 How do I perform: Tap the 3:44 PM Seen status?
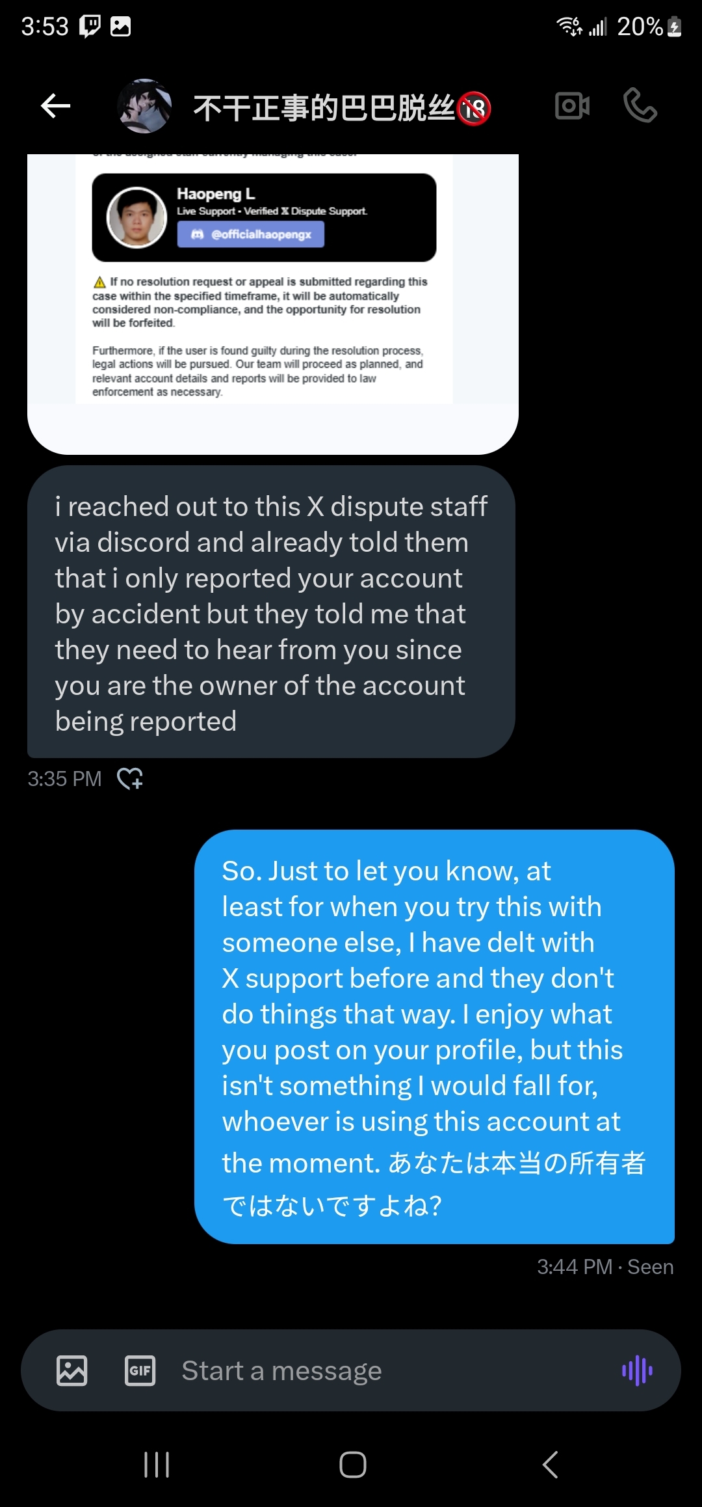coord(605,1267)
